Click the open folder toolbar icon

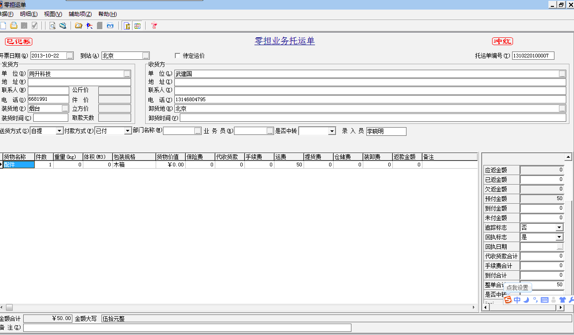[78, 26]
